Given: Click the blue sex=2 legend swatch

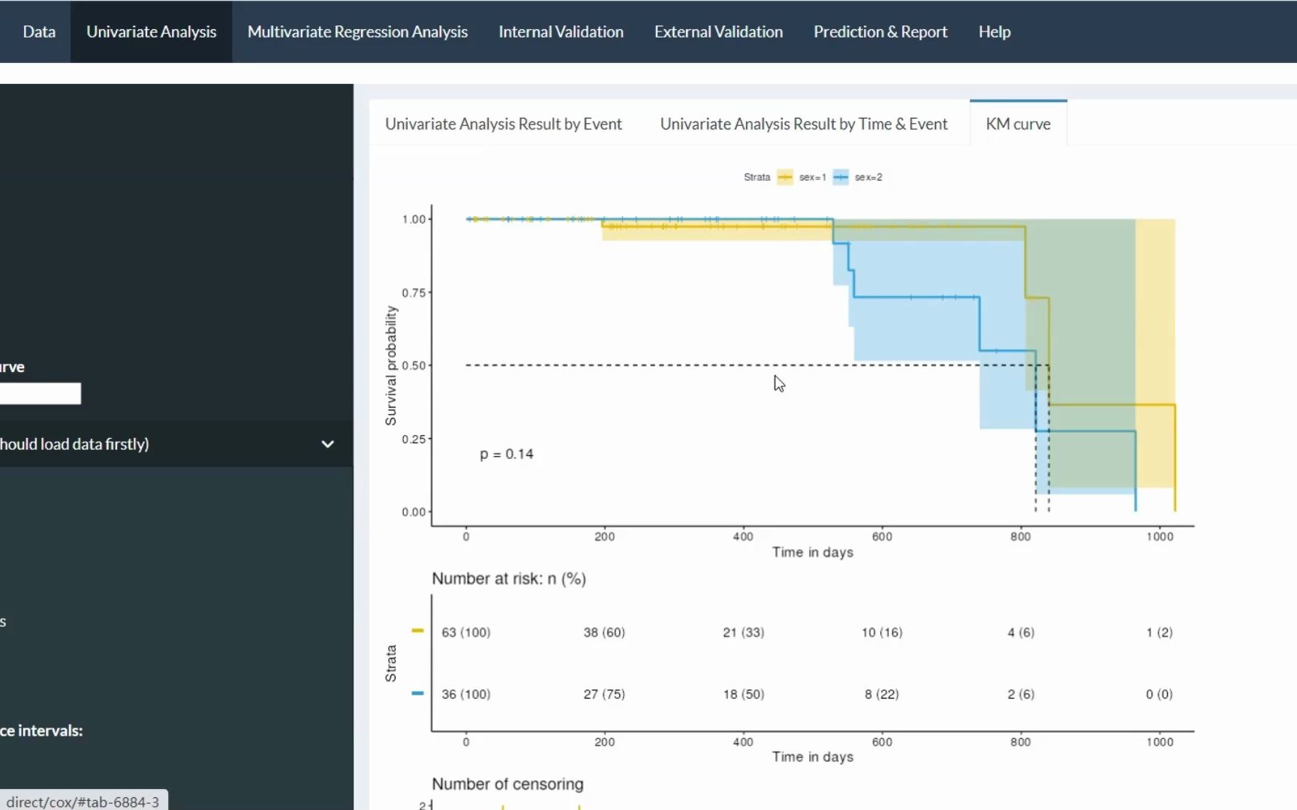Looking at the screenshot, I should point(841,178).
